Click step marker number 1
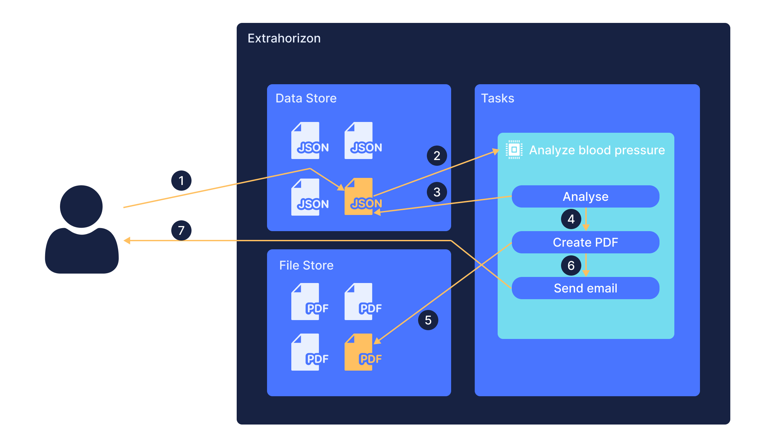This screenshot has width=762, height=438. [181, 181]
